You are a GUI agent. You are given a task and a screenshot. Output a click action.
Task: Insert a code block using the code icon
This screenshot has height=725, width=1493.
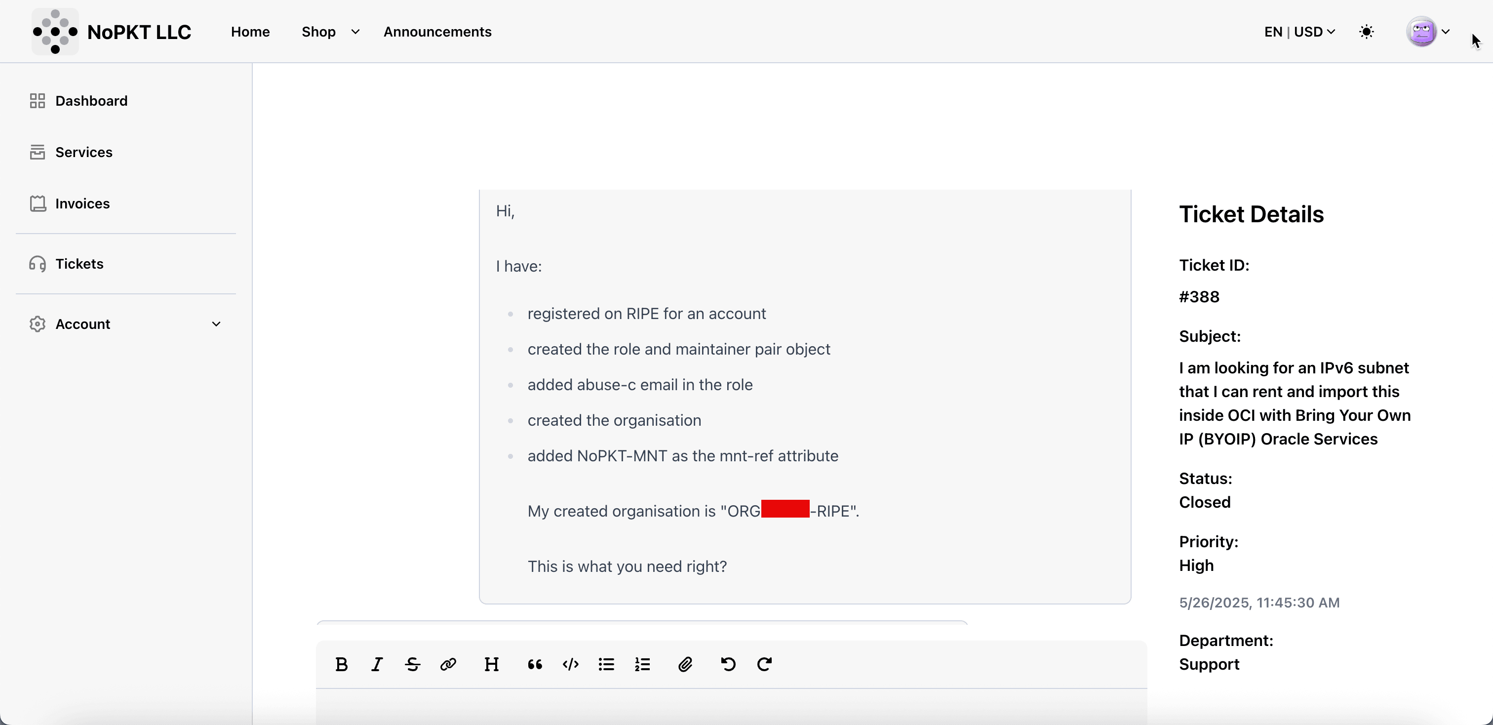[570, 664]
